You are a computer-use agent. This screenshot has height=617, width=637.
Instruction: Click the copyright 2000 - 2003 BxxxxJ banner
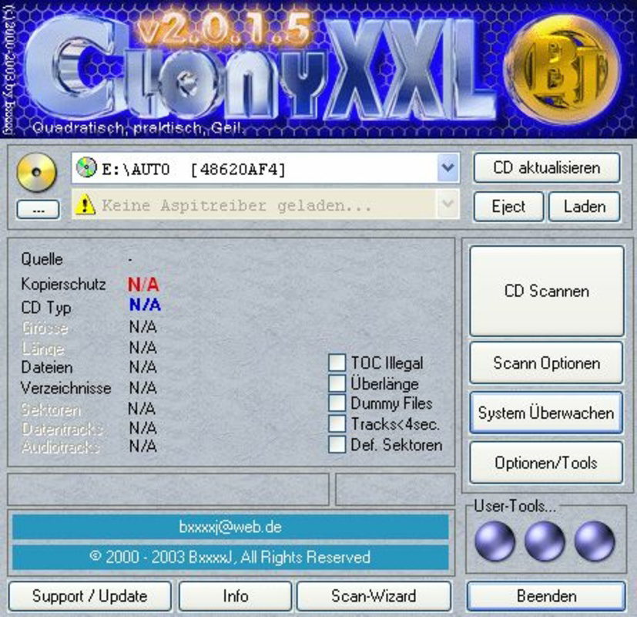[230, 557]
